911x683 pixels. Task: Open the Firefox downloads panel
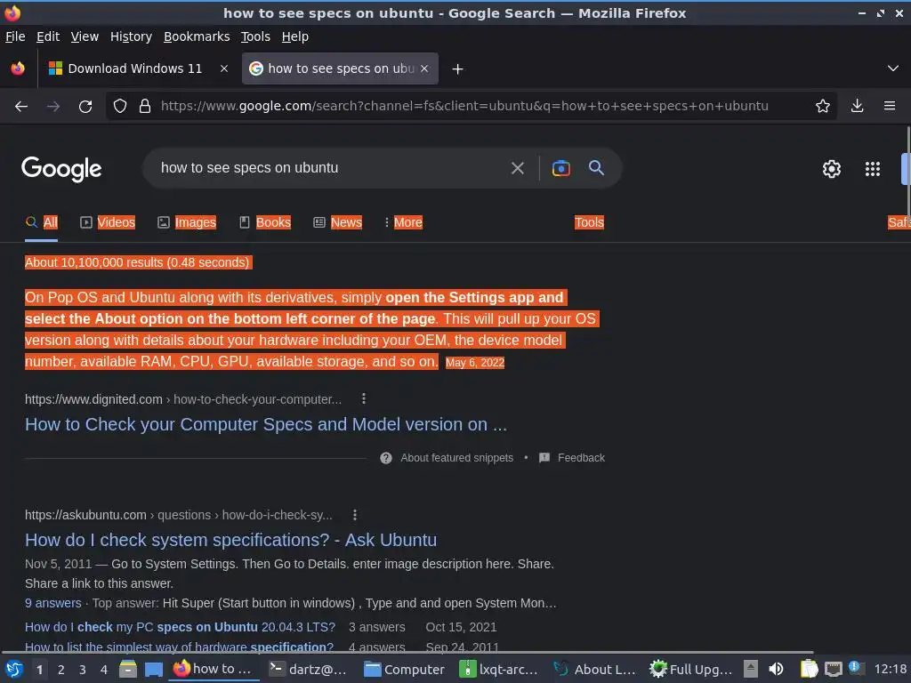[x=857, y=106]
